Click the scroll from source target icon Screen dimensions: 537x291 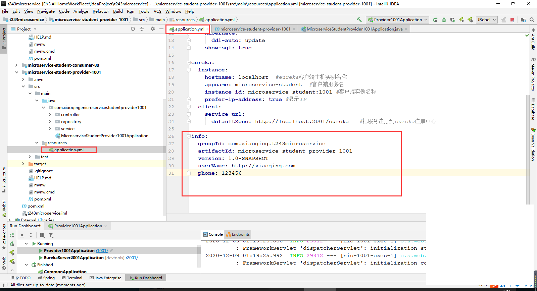133,29
